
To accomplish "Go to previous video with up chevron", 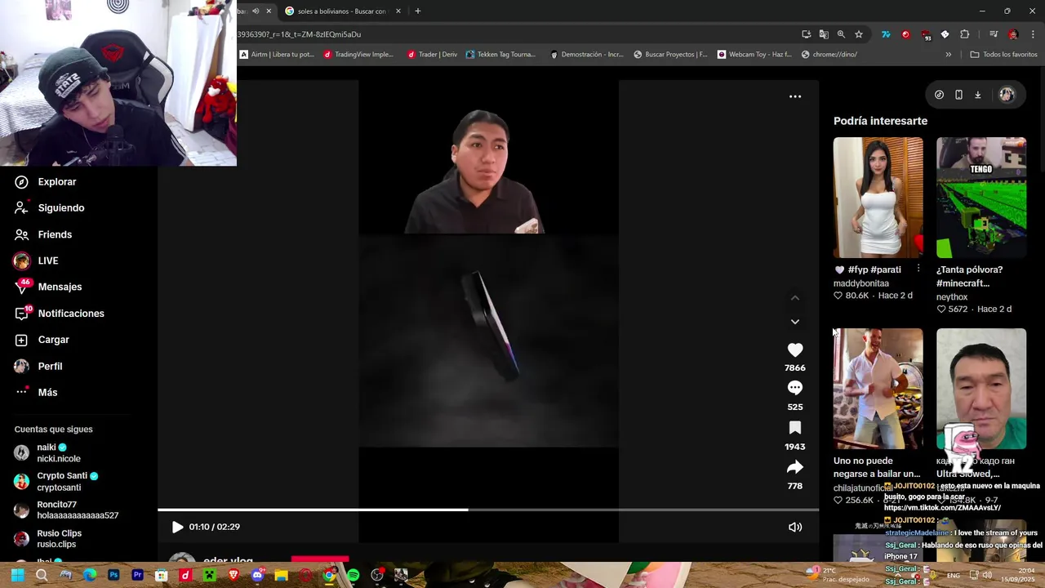I will click(795, 298).
